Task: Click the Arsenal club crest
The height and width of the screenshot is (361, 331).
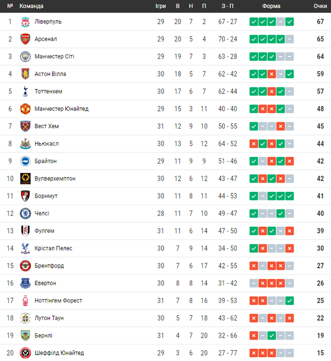Action: coord(25,39)
